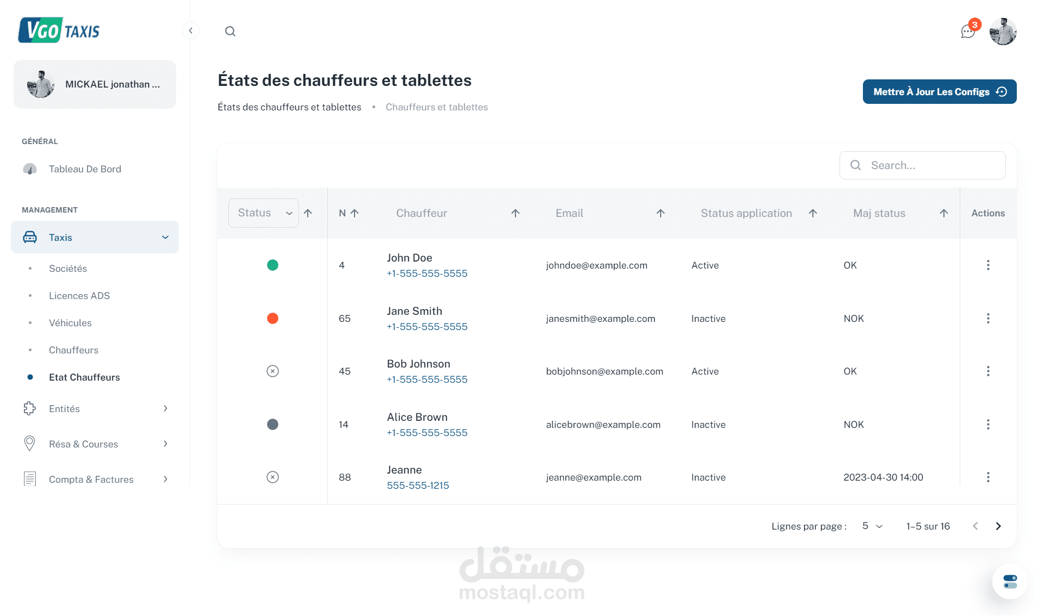
Task: Sort by Maj status column arrow
Action: pyautogui.click(x=944, y=213)
